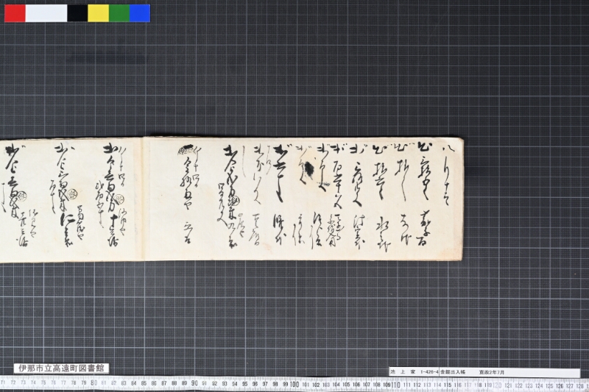This screenshot has width=589, height=392.
Task: Click the red color calibration patch
Action: (x=15, y=13)
